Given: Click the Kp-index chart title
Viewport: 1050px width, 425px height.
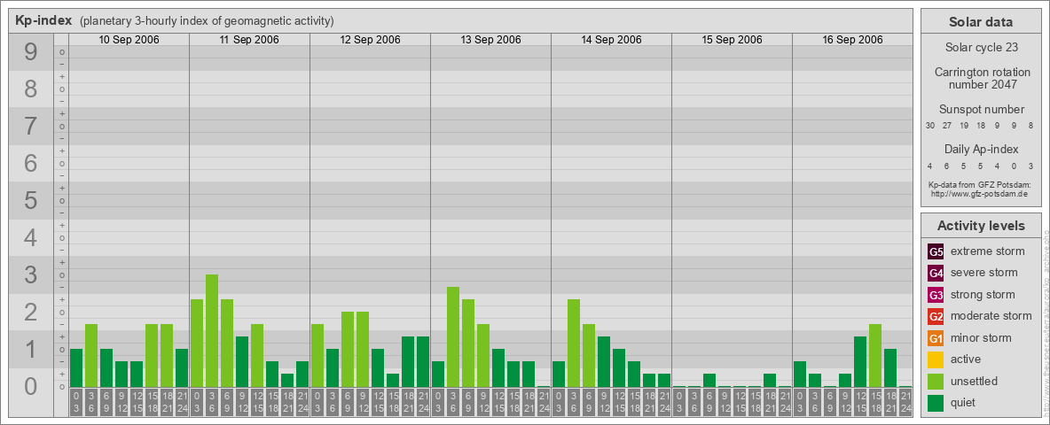Looking at the screenshot, I should (x=43, y=21).
